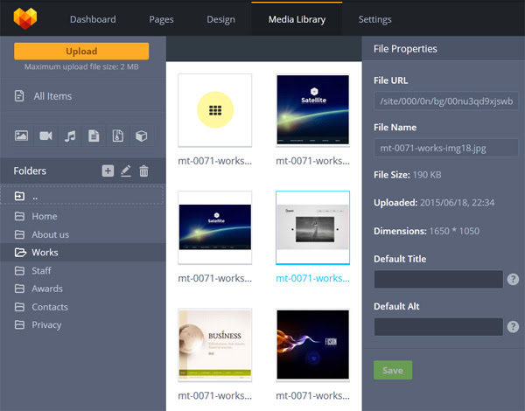Screen dimensions: 525x411
Task: Select the BUSINESS template thumbnail
Action: point(214,345)
